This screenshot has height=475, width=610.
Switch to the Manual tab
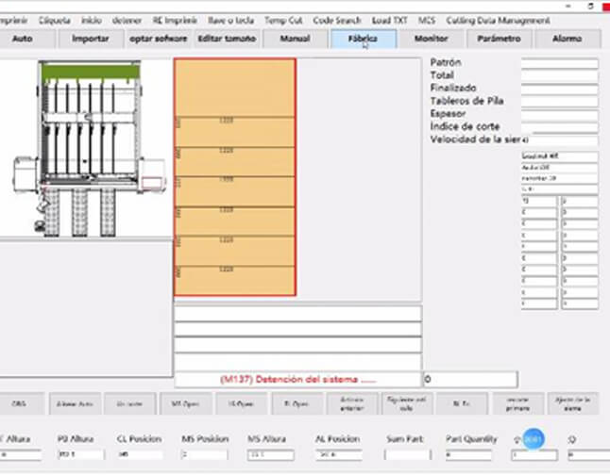[296, 39]
